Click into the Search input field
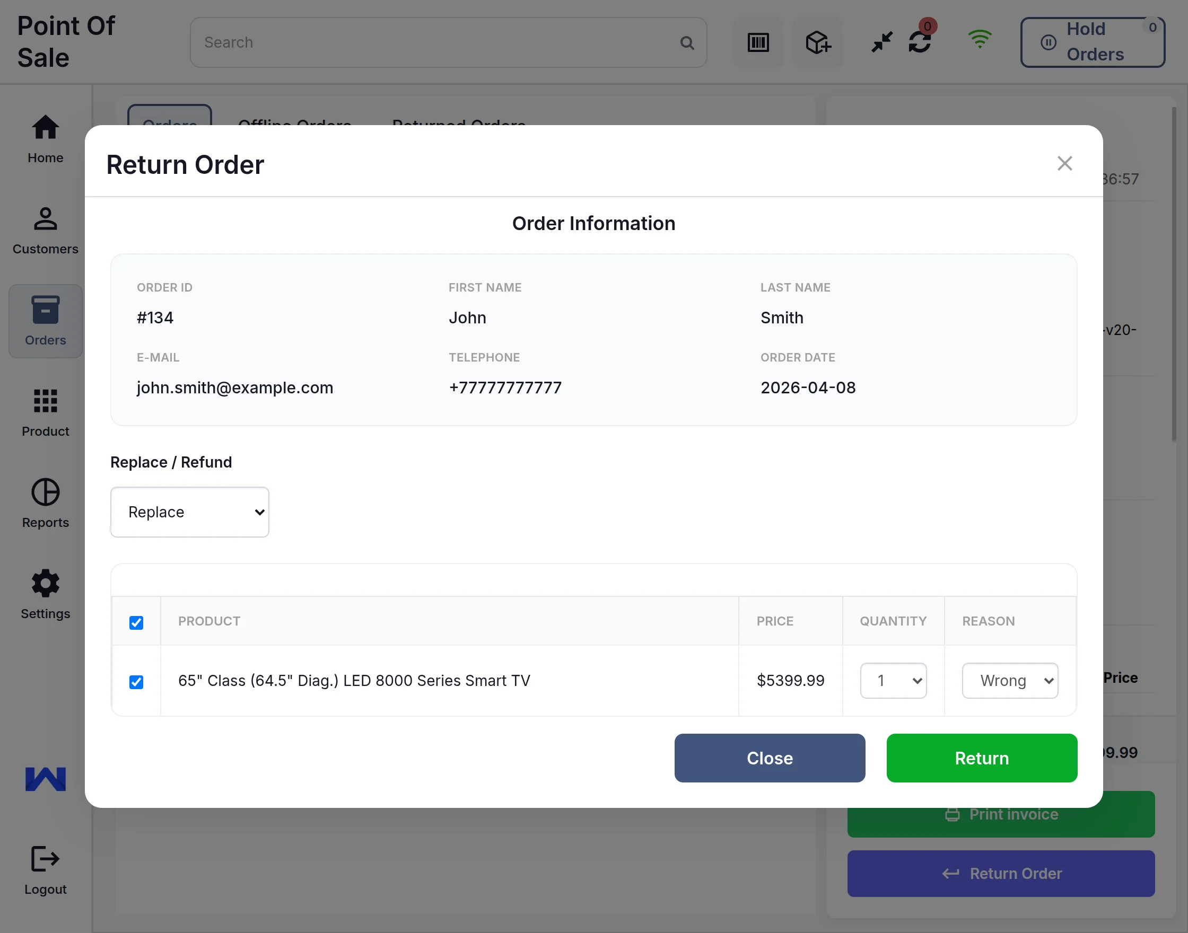1188x933 pixels. point(437,42)
